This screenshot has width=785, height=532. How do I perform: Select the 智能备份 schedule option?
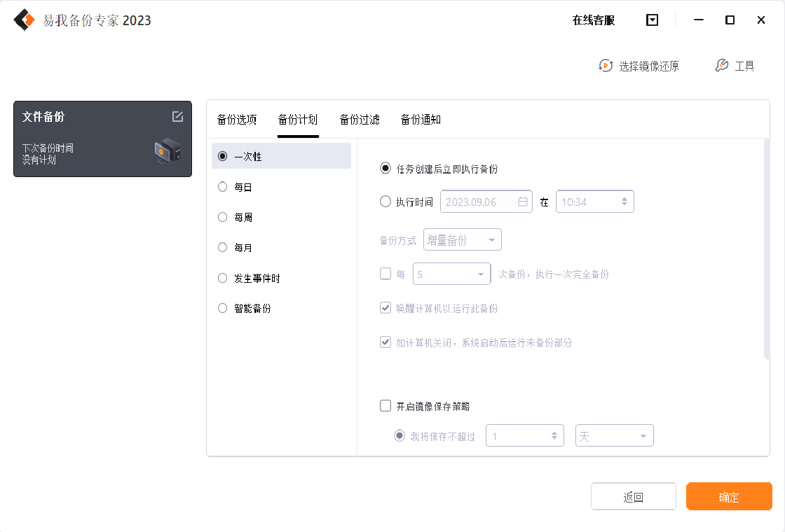(x=245, y=309)
